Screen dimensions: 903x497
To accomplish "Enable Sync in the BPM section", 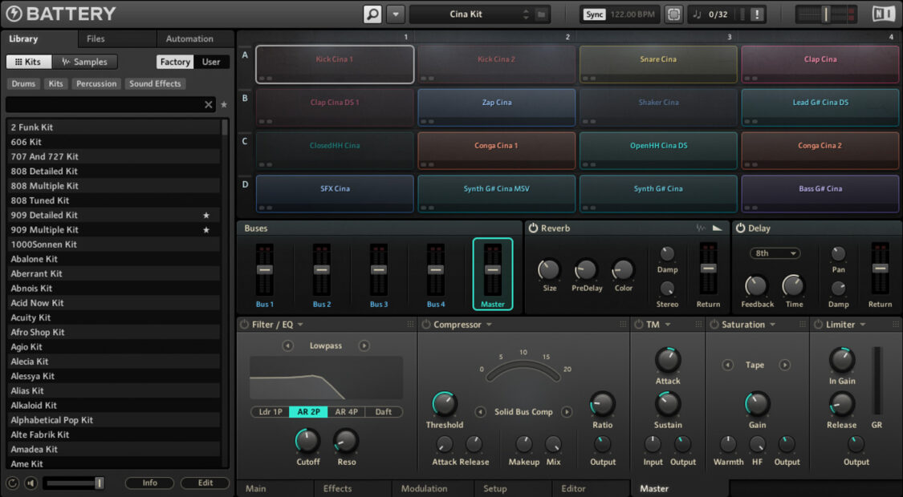I will coord(594,14).
